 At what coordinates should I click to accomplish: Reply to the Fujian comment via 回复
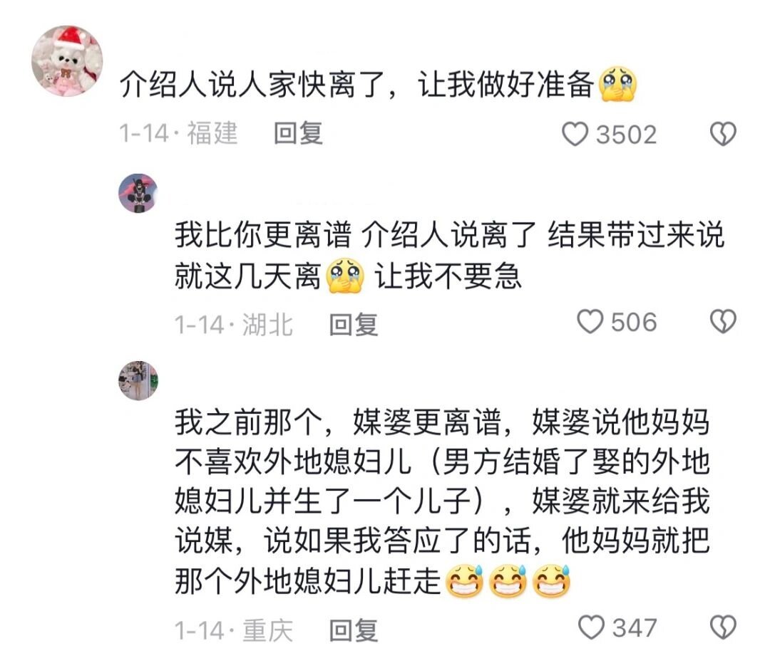pyautogui.click(x=298, y=133)
